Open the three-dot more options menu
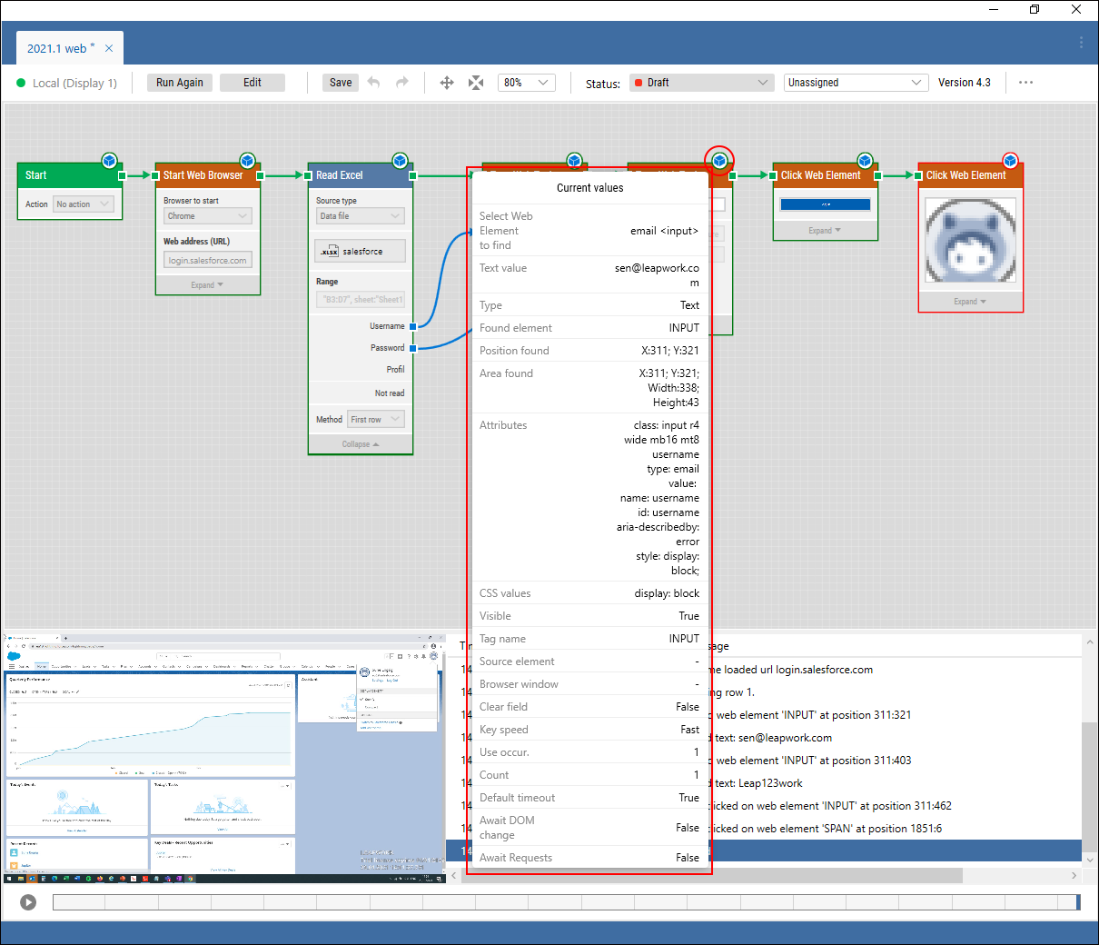Image resolution: width=1099 pixels, height=945 pixels. tap(1025, 83)
